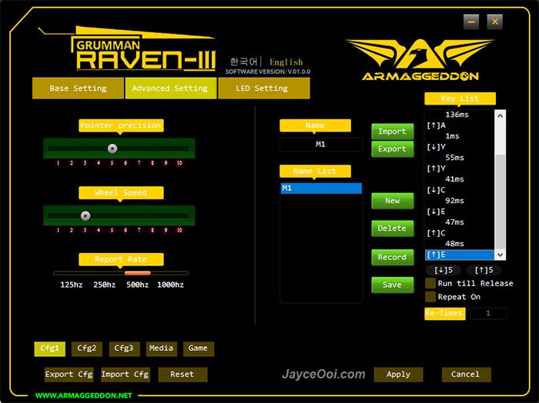Select the 55ms delay entry
Viewport: 539px width, 403px height.
click(x=460, y=158)
